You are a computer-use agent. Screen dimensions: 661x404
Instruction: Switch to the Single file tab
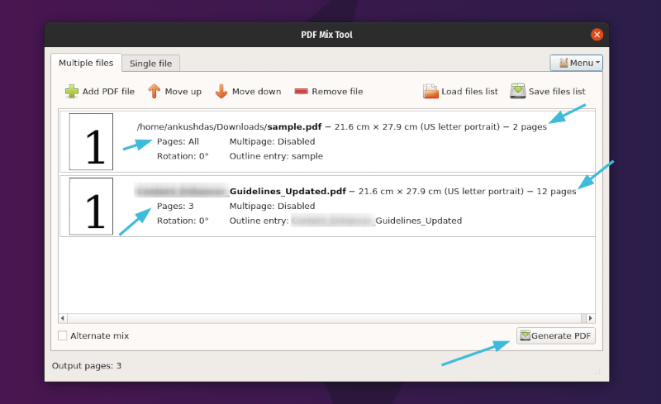(x=151, y=64)
